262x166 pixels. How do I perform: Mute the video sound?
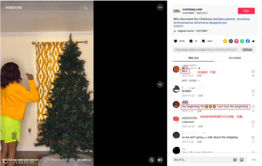click(160, 160)
